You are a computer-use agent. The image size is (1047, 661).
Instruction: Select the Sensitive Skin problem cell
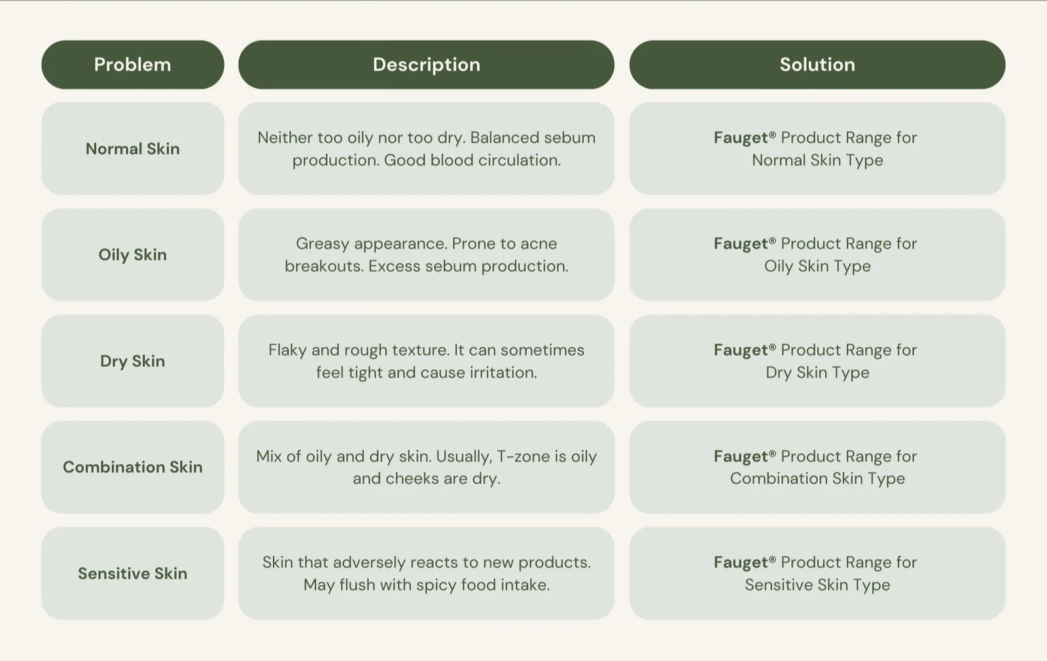(132, 573)
